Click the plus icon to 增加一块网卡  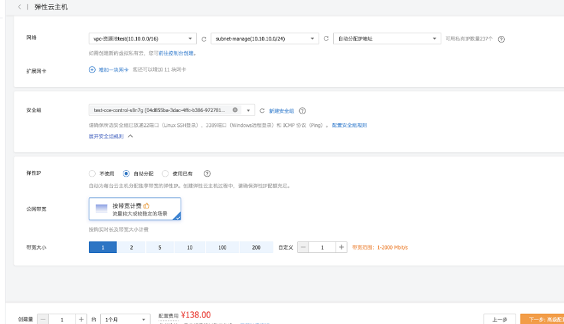pyautogui.click(x=92, y=69)
